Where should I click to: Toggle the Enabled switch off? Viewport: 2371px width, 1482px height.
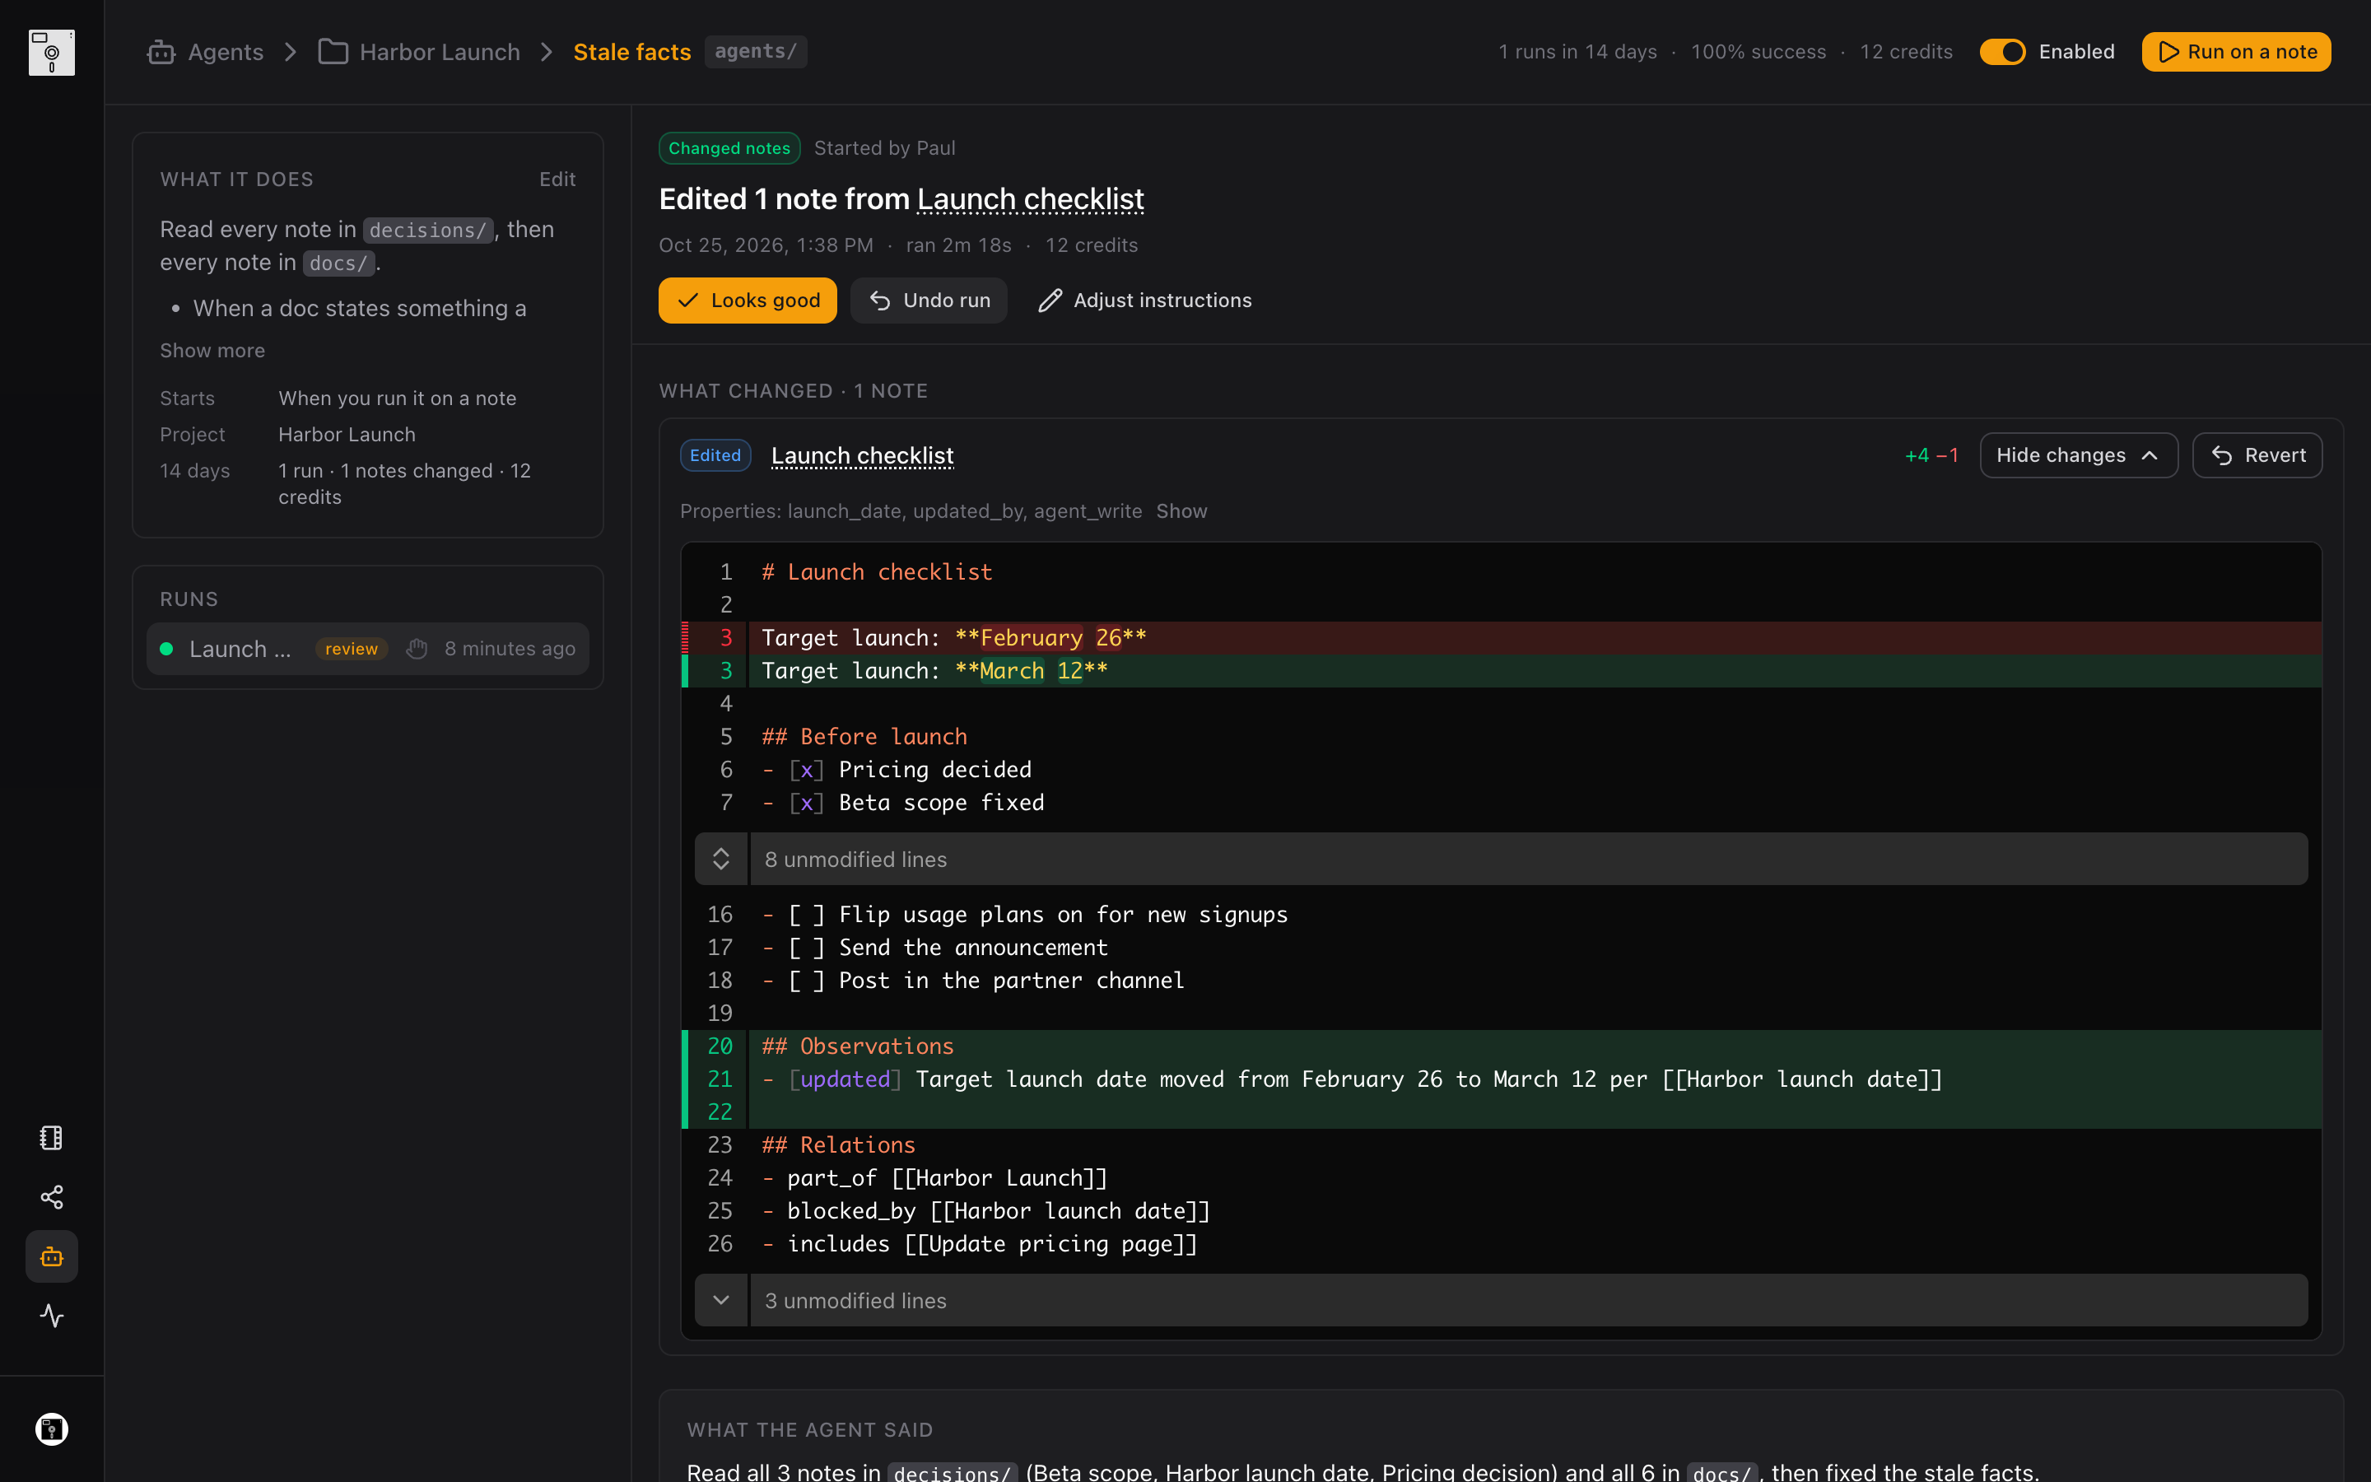click(x=2001, y=52)
